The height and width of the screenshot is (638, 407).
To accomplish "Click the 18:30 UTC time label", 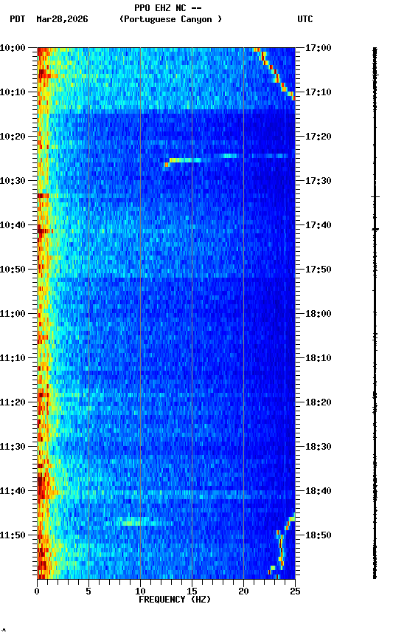I will 319,447.
